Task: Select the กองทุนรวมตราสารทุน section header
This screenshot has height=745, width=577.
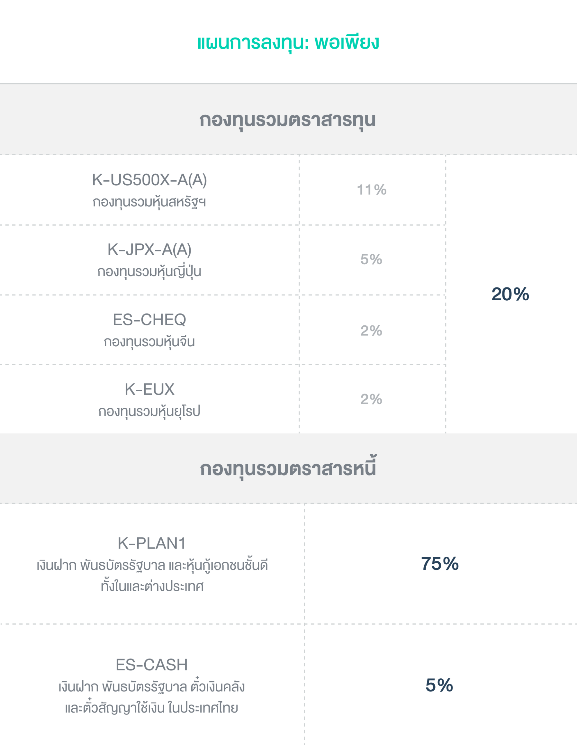Action: (x=287, y=120)
